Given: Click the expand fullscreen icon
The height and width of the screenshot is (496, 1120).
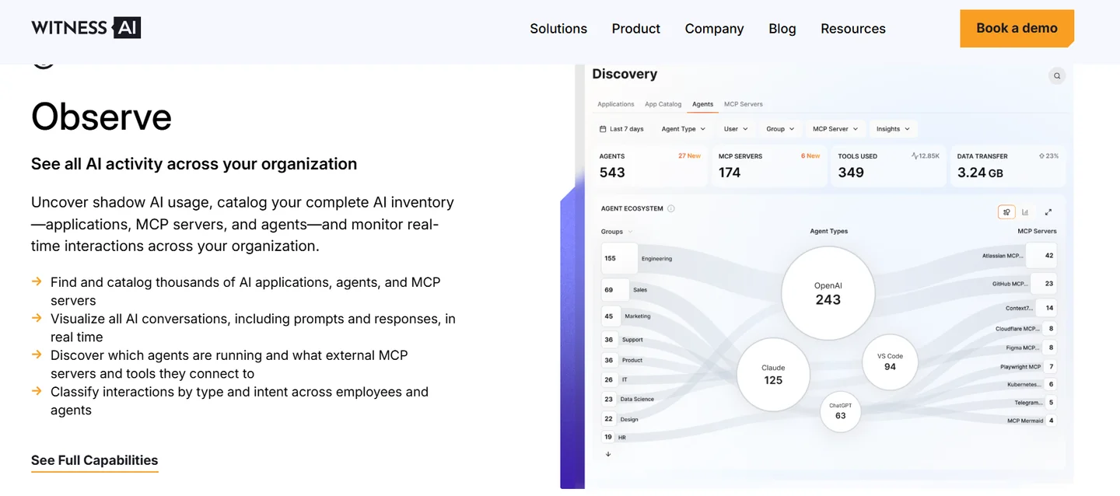Looking at the screenshot, I should coord(1048,211).
